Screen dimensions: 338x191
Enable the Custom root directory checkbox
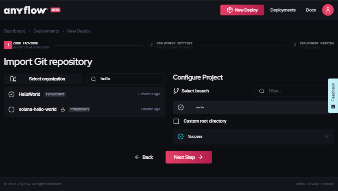pos(176,121)
